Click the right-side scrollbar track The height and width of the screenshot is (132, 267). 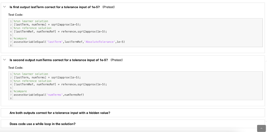pyautogui.click(x=266, y=91)
